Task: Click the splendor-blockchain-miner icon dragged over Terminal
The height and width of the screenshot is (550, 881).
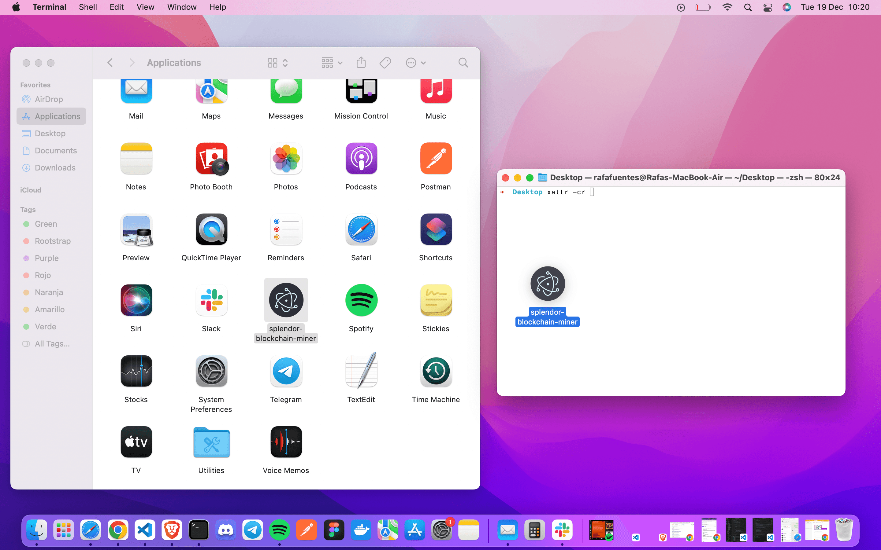Action: pyautogui.click(x=548, y=284)
